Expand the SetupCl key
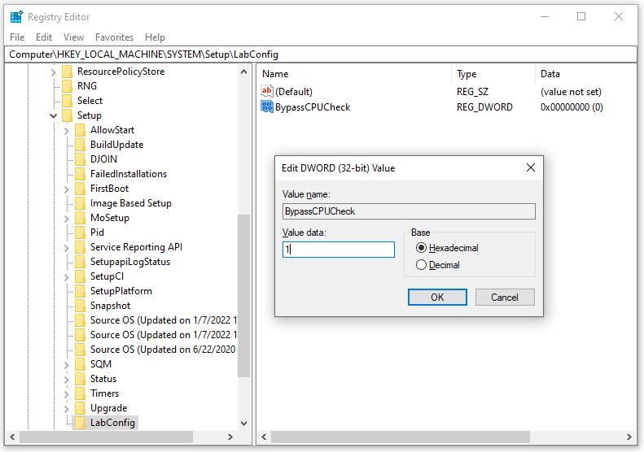The height and width of the screenshot is (452, 644). point(67,277)
